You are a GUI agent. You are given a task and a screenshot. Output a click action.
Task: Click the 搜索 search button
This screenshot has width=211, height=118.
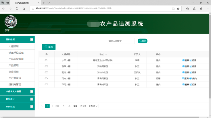point(143,41)
